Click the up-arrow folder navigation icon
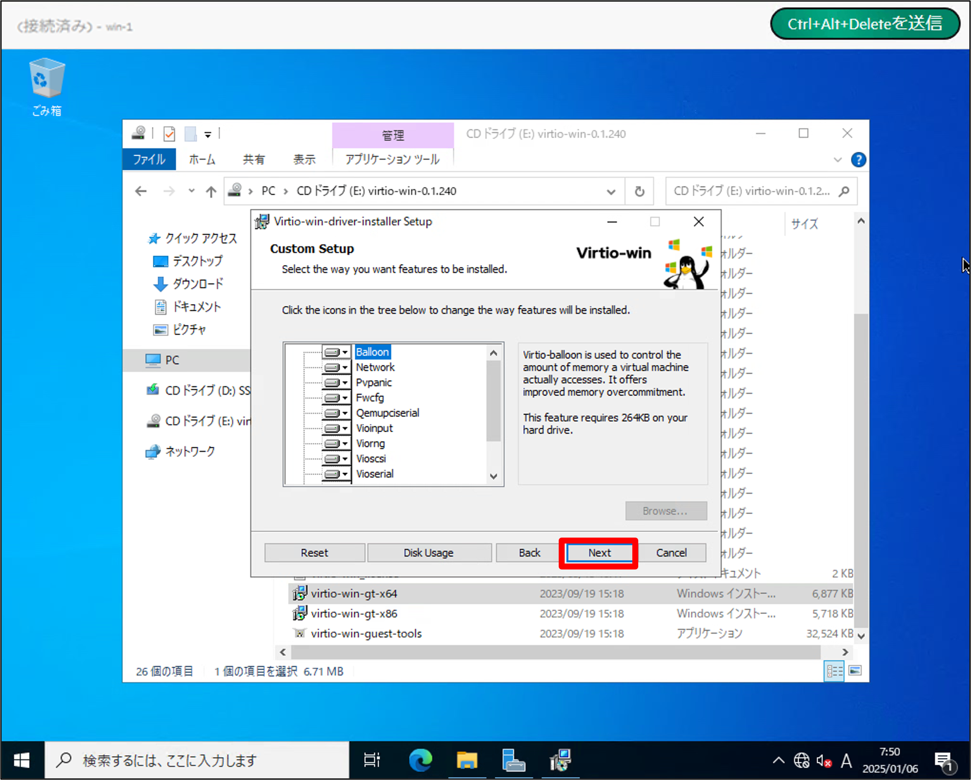This screenshot has width=971, height=780. 211,192
